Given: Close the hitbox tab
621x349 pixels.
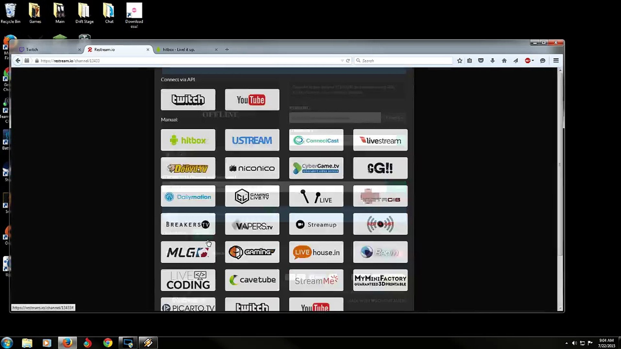Looking at the screenshot, I should click(x=216, y=49).
